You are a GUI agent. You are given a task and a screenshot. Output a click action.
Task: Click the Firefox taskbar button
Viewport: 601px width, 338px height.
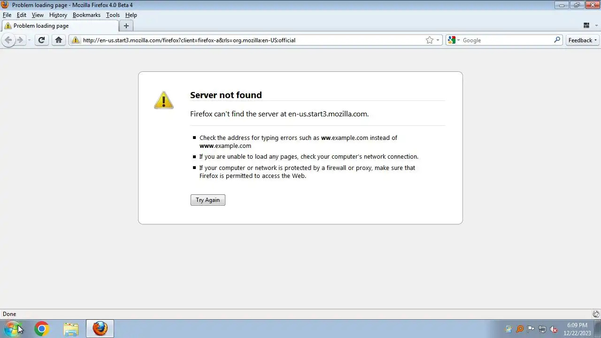(x=100, y=329)
